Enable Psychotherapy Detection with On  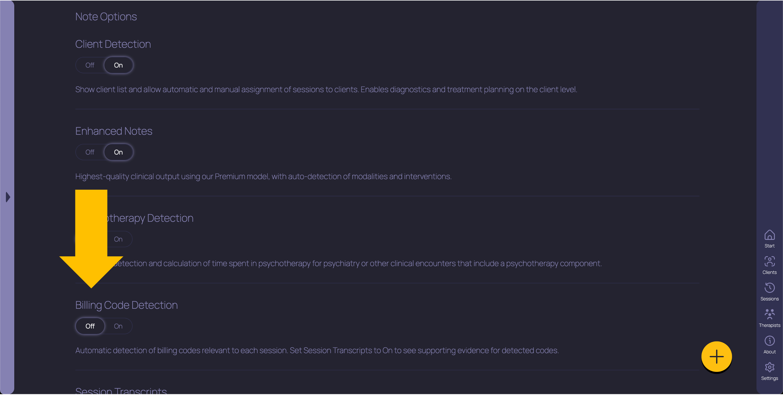coord(118,239)
